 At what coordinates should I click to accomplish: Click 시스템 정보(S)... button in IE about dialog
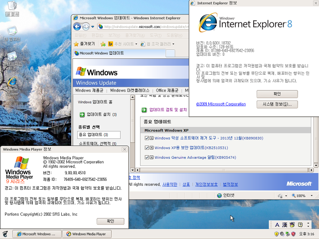point(277,104)
